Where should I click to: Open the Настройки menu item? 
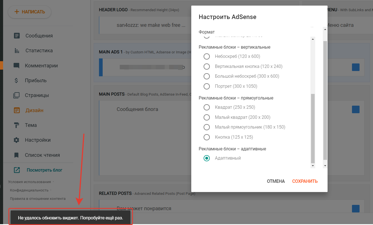tap(38, 140)
